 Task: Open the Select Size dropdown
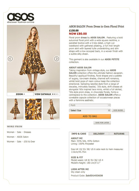(x=90, y=110)
